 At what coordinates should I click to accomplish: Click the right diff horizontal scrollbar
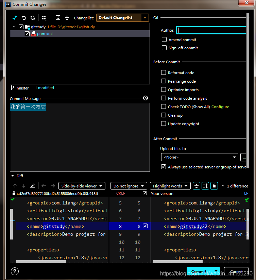tap(178, 262)
